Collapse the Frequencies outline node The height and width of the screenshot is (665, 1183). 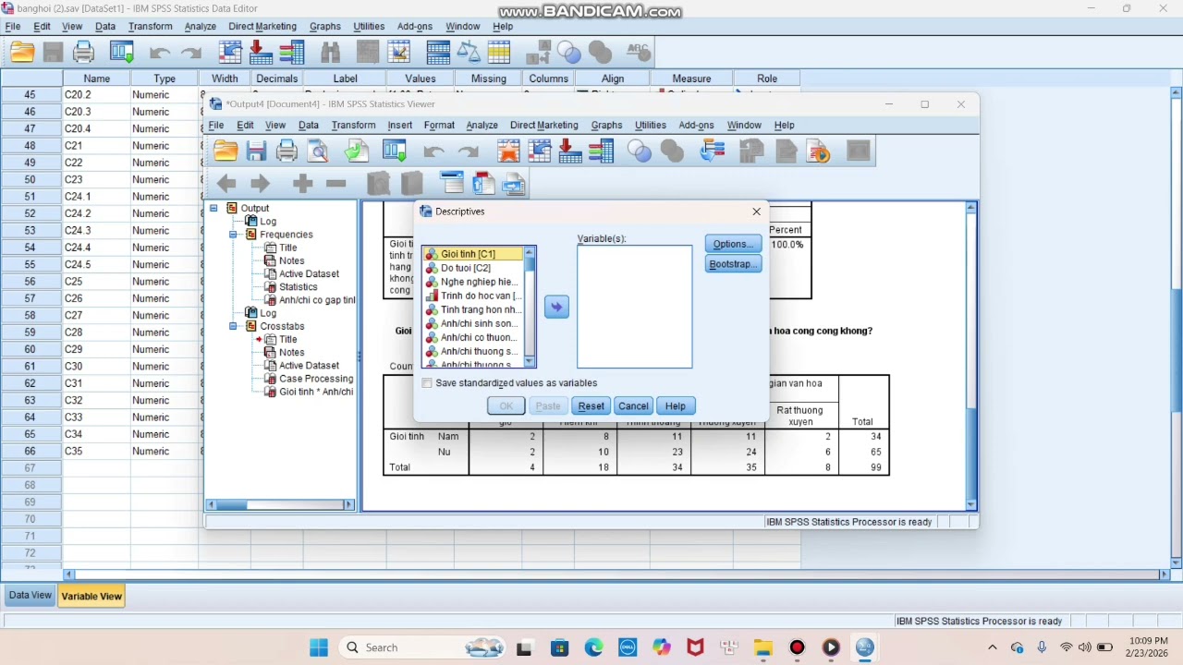tap(233, 235)
